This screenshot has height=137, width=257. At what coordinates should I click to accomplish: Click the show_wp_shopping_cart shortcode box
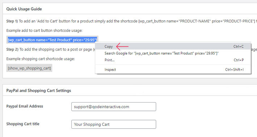pos(29,68)
